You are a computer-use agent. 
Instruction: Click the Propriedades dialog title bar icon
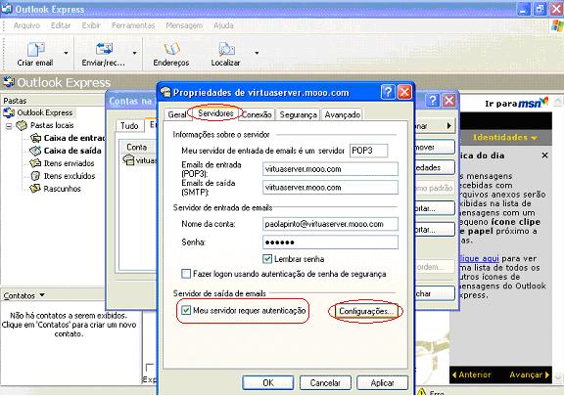coord(165,92)
